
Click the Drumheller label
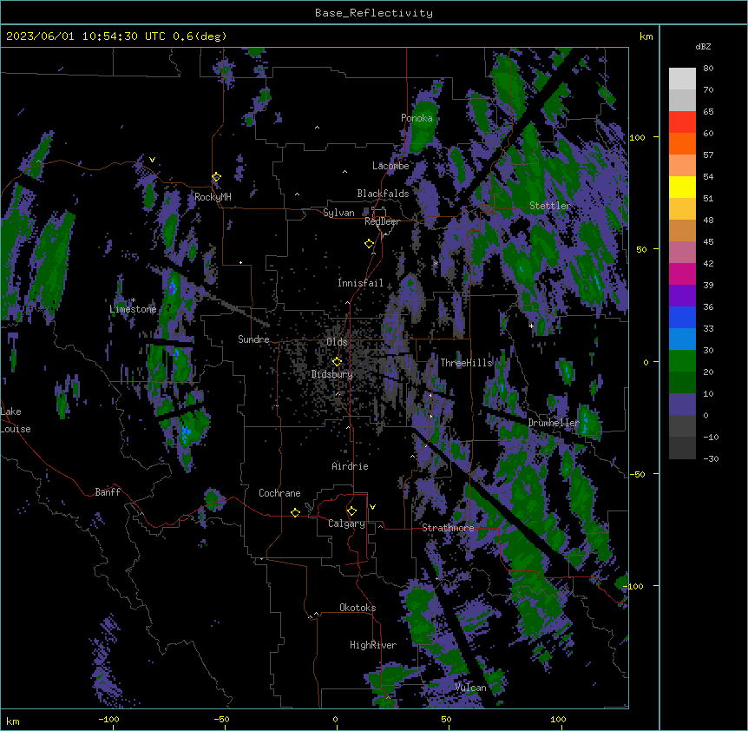(554, 423)
